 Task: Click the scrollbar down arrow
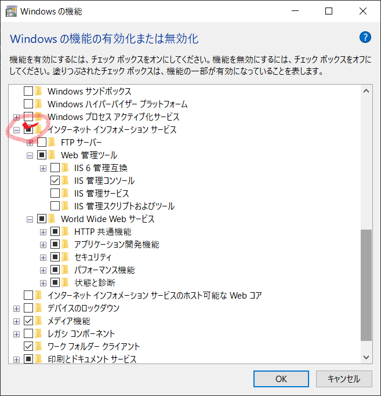(x=366, y=357)
